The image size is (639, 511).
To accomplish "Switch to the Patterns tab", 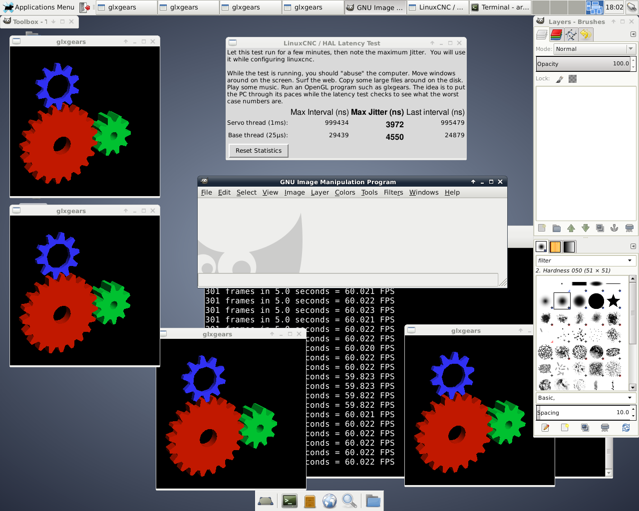I will (x=555, y=247).
